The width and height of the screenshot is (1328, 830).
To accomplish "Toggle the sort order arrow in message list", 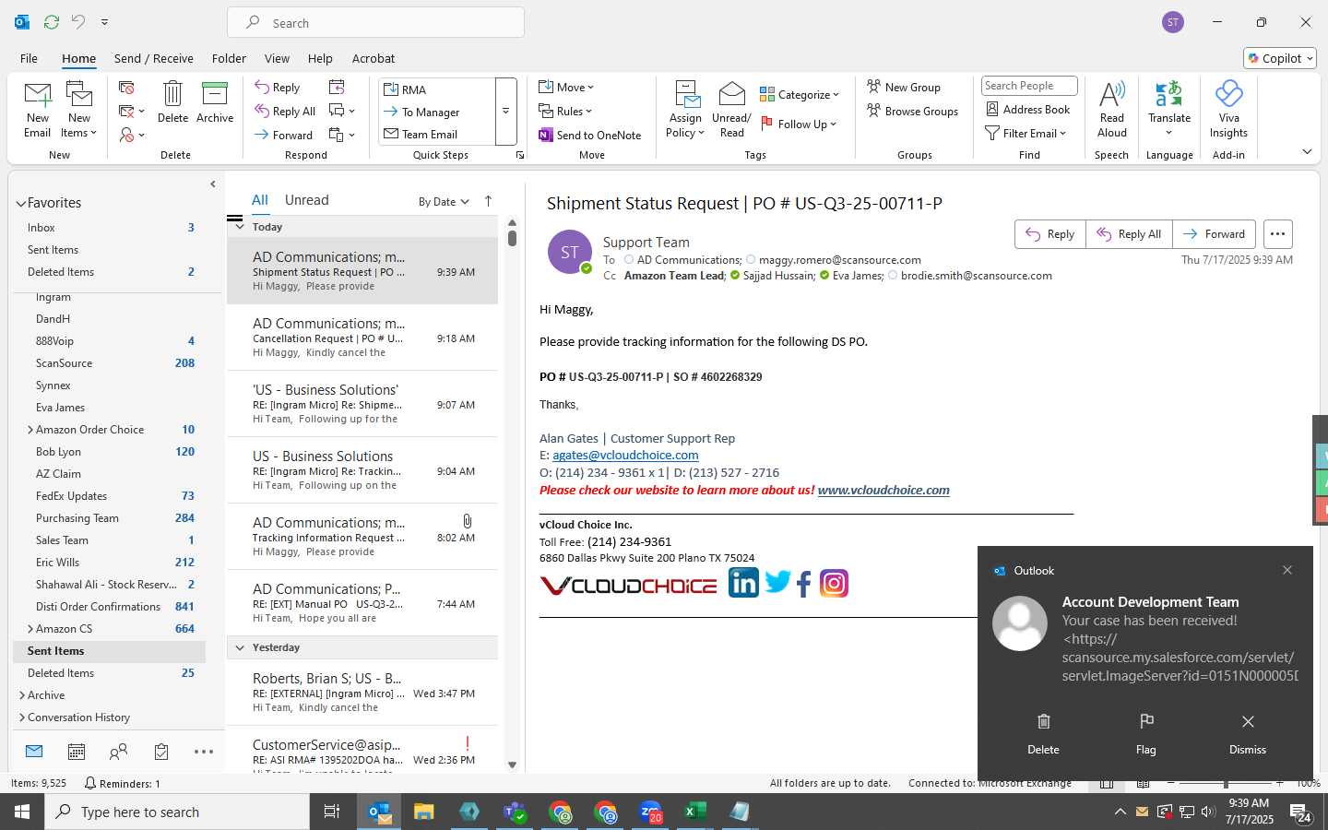I will tap(488, 201).
